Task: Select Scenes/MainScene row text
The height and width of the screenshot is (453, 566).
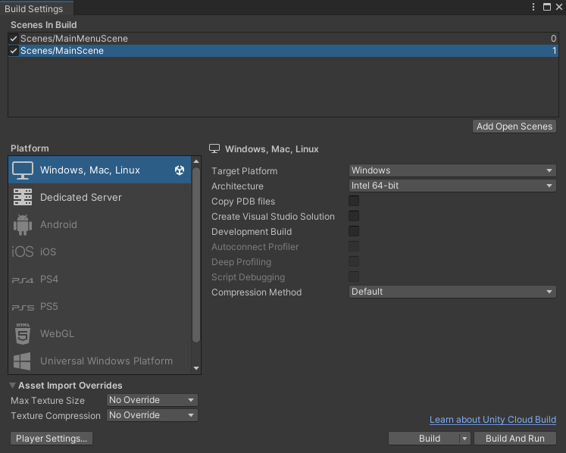Action: click(x=62, y=51)
